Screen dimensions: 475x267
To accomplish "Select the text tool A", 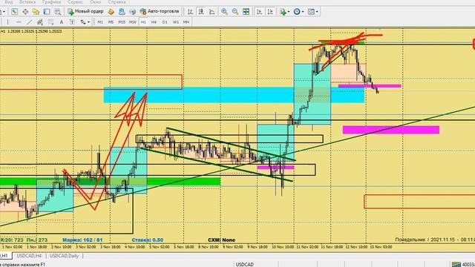I will (62, 22).
